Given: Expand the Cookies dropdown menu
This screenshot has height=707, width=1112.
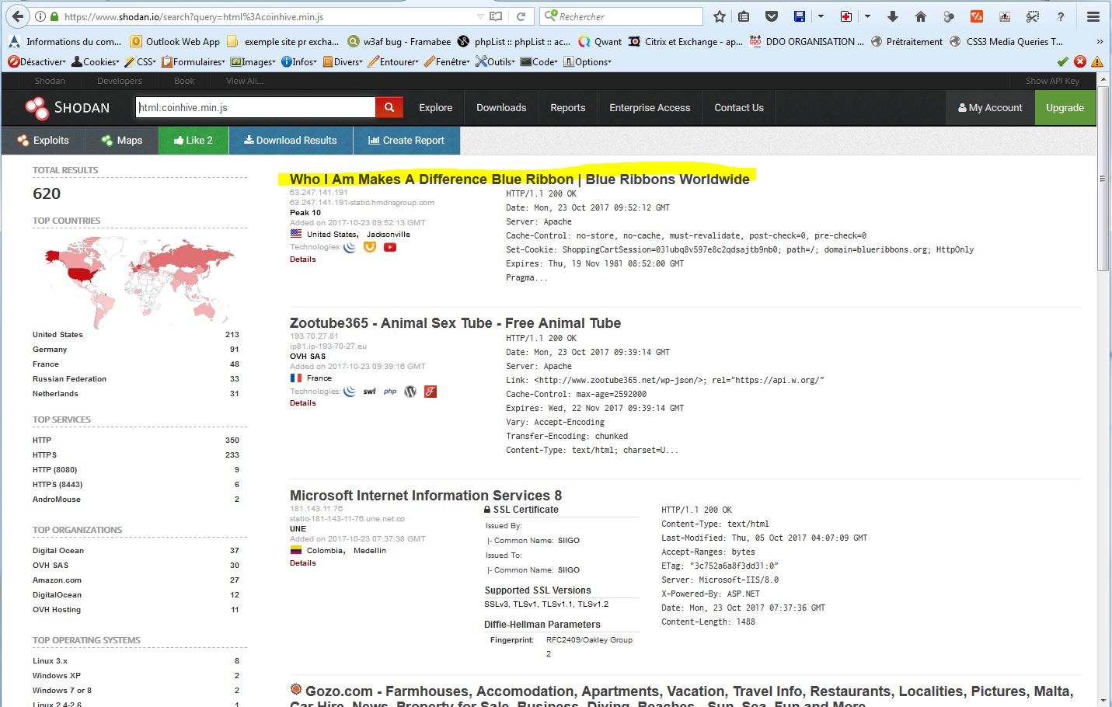Looking at the screenshot, I should pyautogui.click(x=96, y=62).
